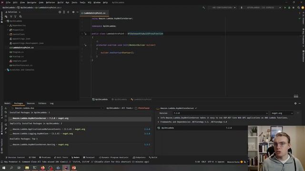Screen dimensions: 305x171
Task: Switch to NuGet Sources tab
Action: coord(30,104)
